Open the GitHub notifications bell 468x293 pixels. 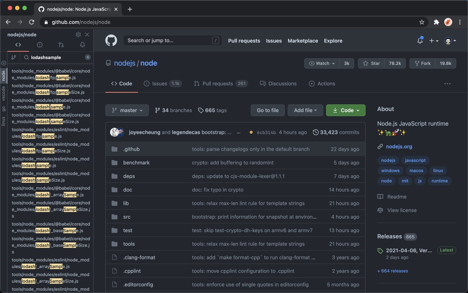click(x=420, y=41)
